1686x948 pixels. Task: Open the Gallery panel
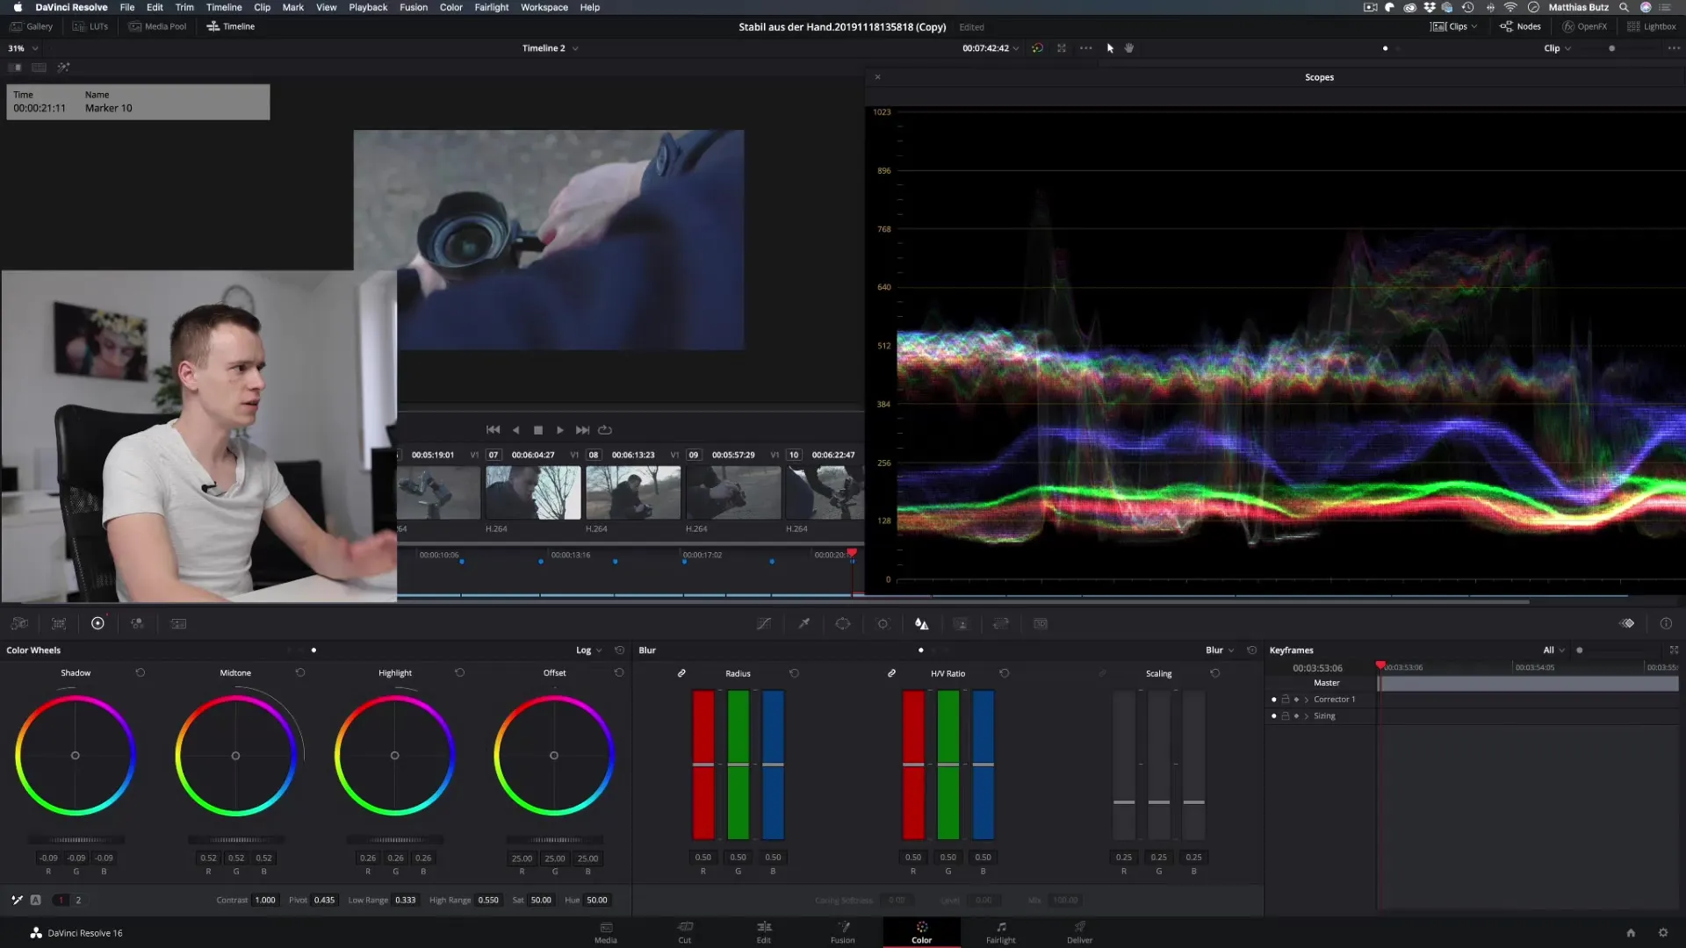(x=32, y=26)
